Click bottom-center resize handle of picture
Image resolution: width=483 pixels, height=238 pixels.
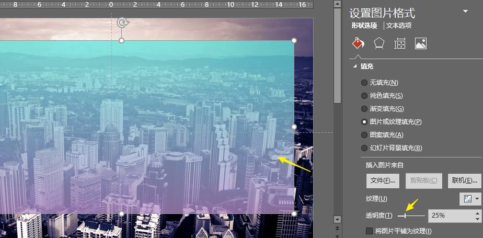coord(121,213)
